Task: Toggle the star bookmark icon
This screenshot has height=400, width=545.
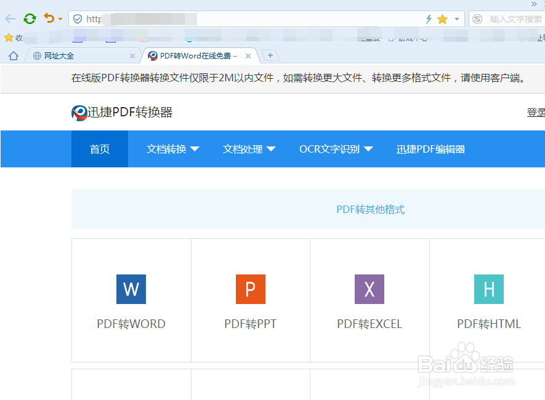Action: point(442,18)
